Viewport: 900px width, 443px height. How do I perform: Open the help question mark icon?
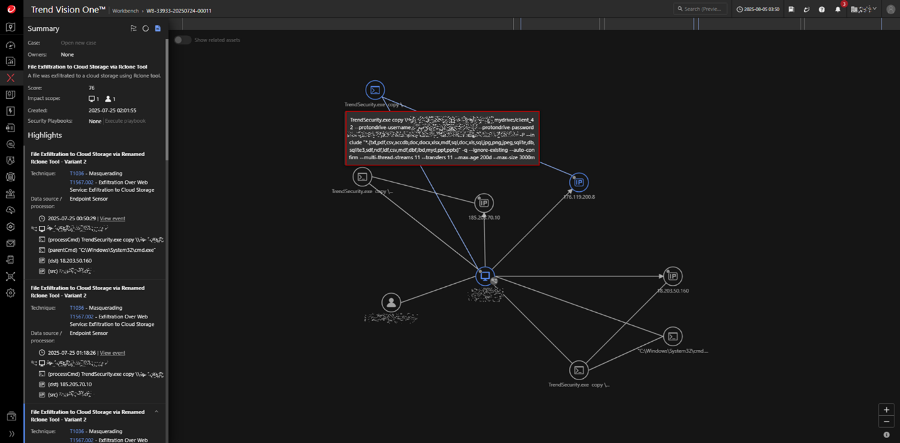coord(822,9)
